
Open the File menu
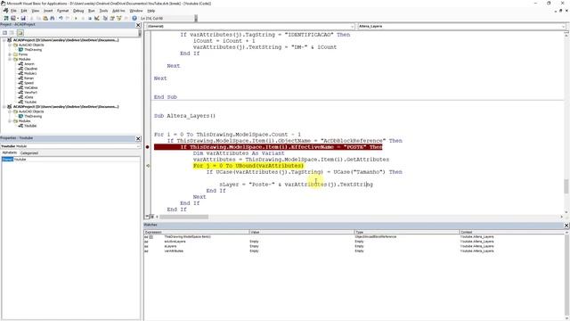pyautogui.click(x=13, y=11)
